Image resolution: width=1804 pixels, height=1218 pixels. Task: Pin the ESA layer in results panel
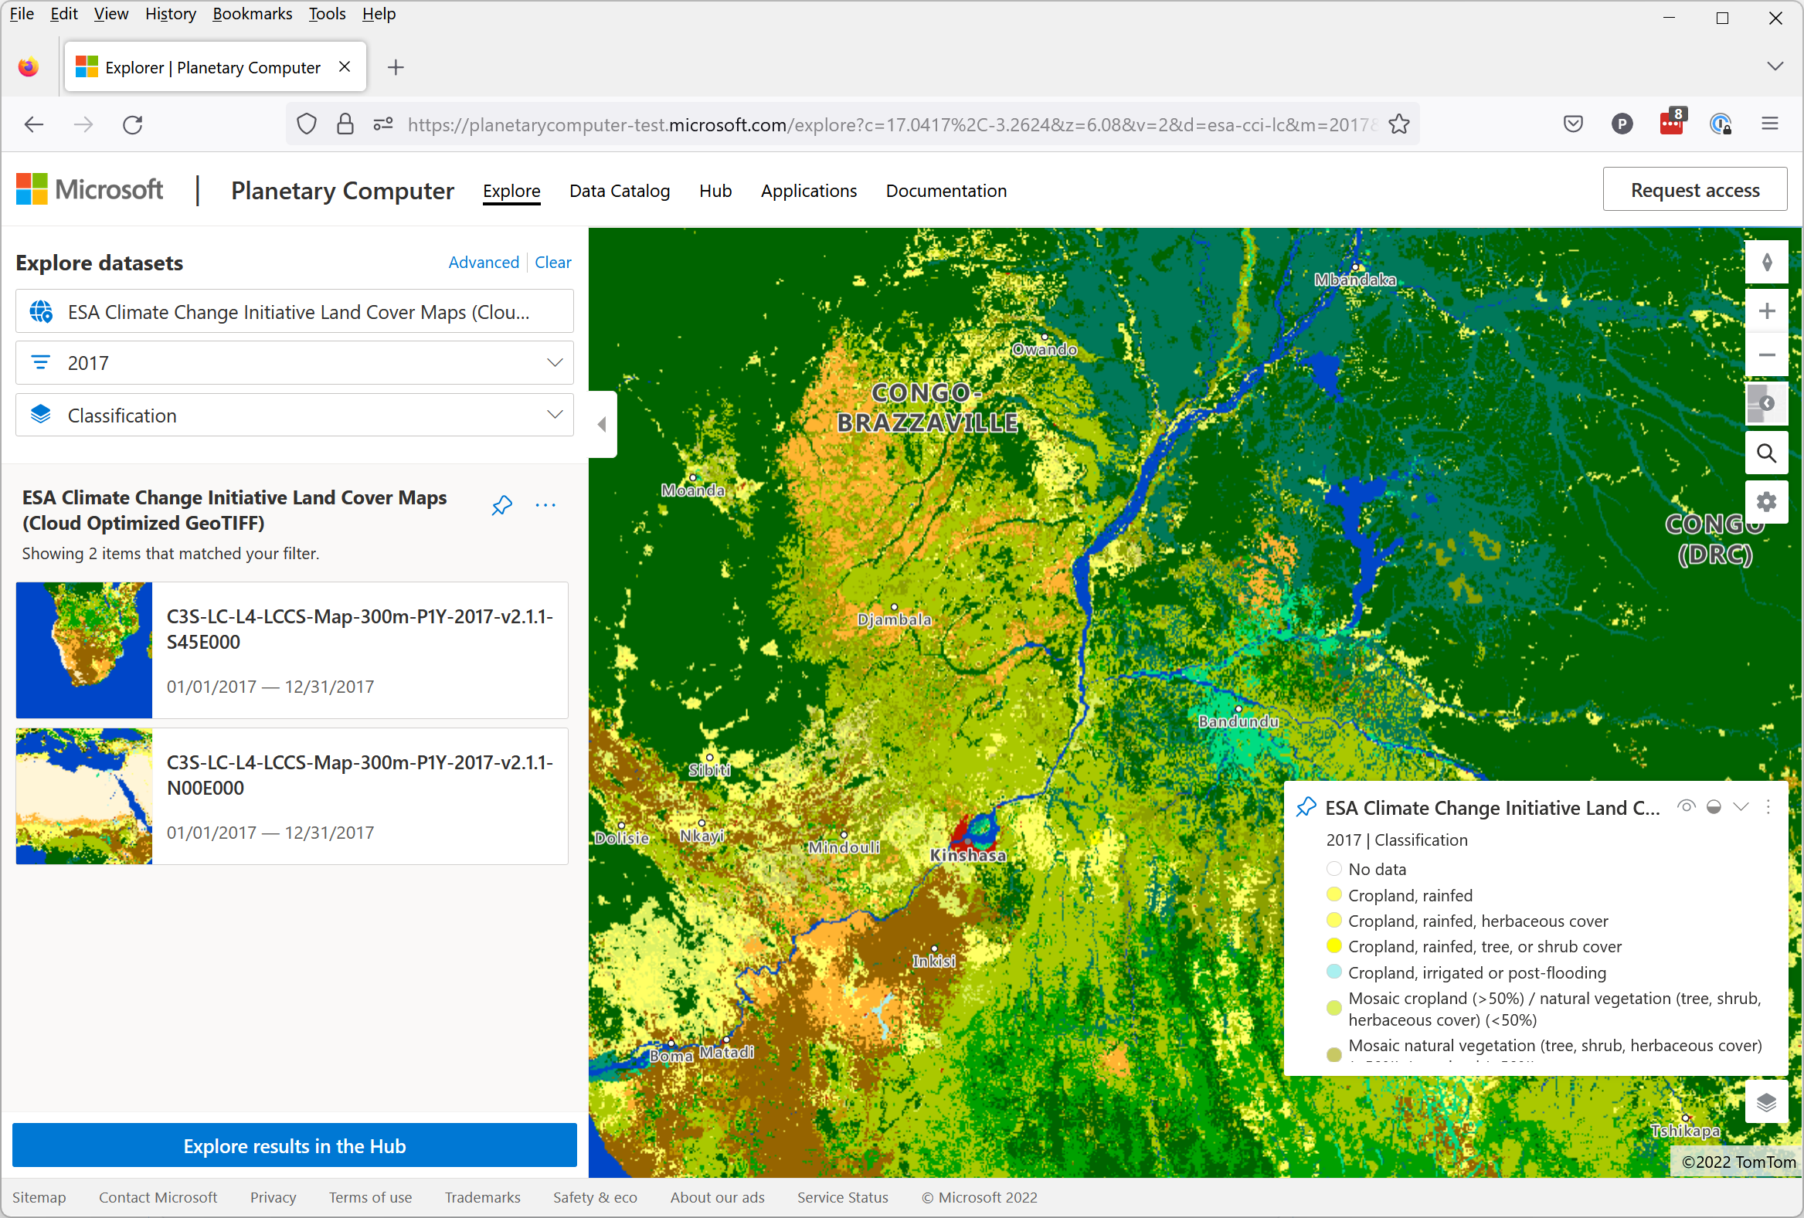(501, 505)
